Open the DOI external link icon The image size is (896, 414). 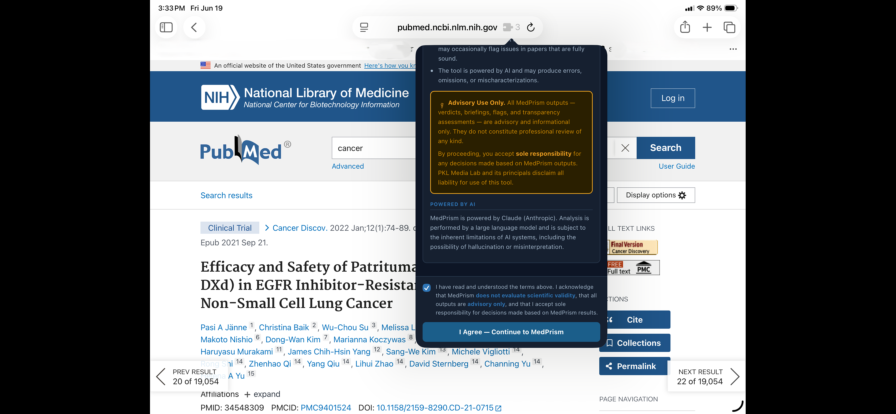click(498, 408)
